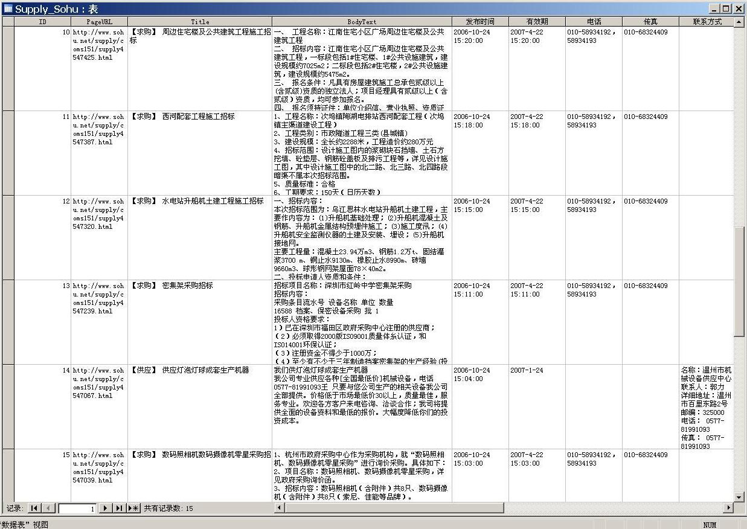Select the BodyText column header

point(361,22)
